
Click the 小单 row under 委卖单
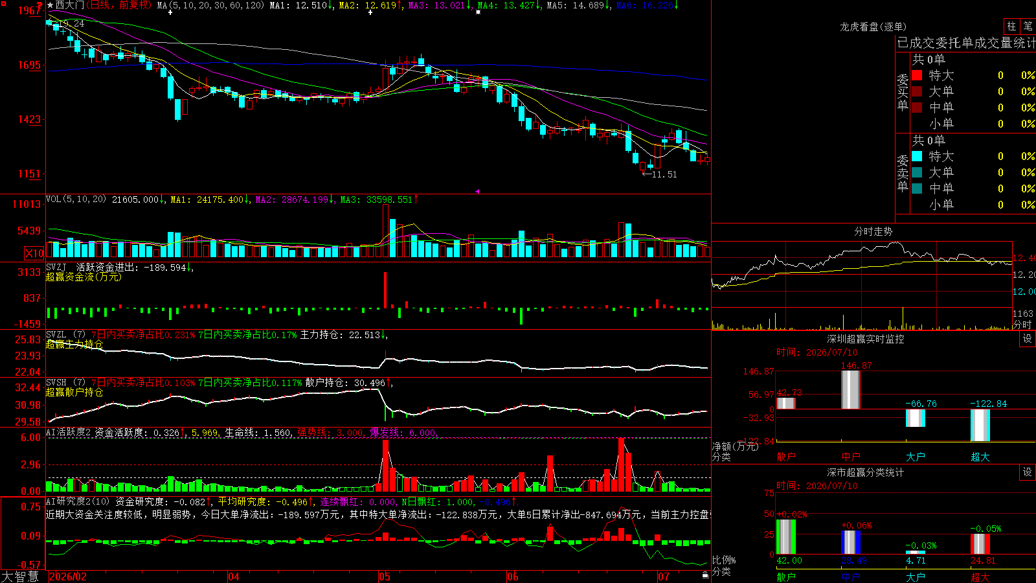973,205
